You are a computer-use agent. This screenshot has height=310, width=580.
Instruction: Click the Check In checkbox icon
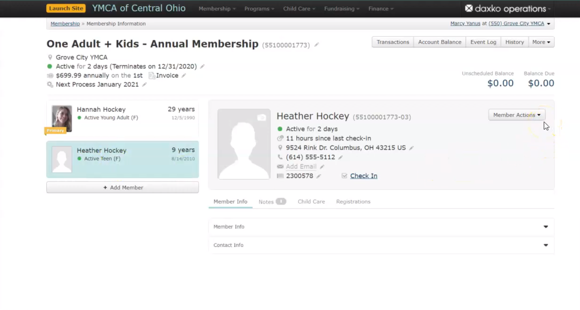[x=344, y=176]
